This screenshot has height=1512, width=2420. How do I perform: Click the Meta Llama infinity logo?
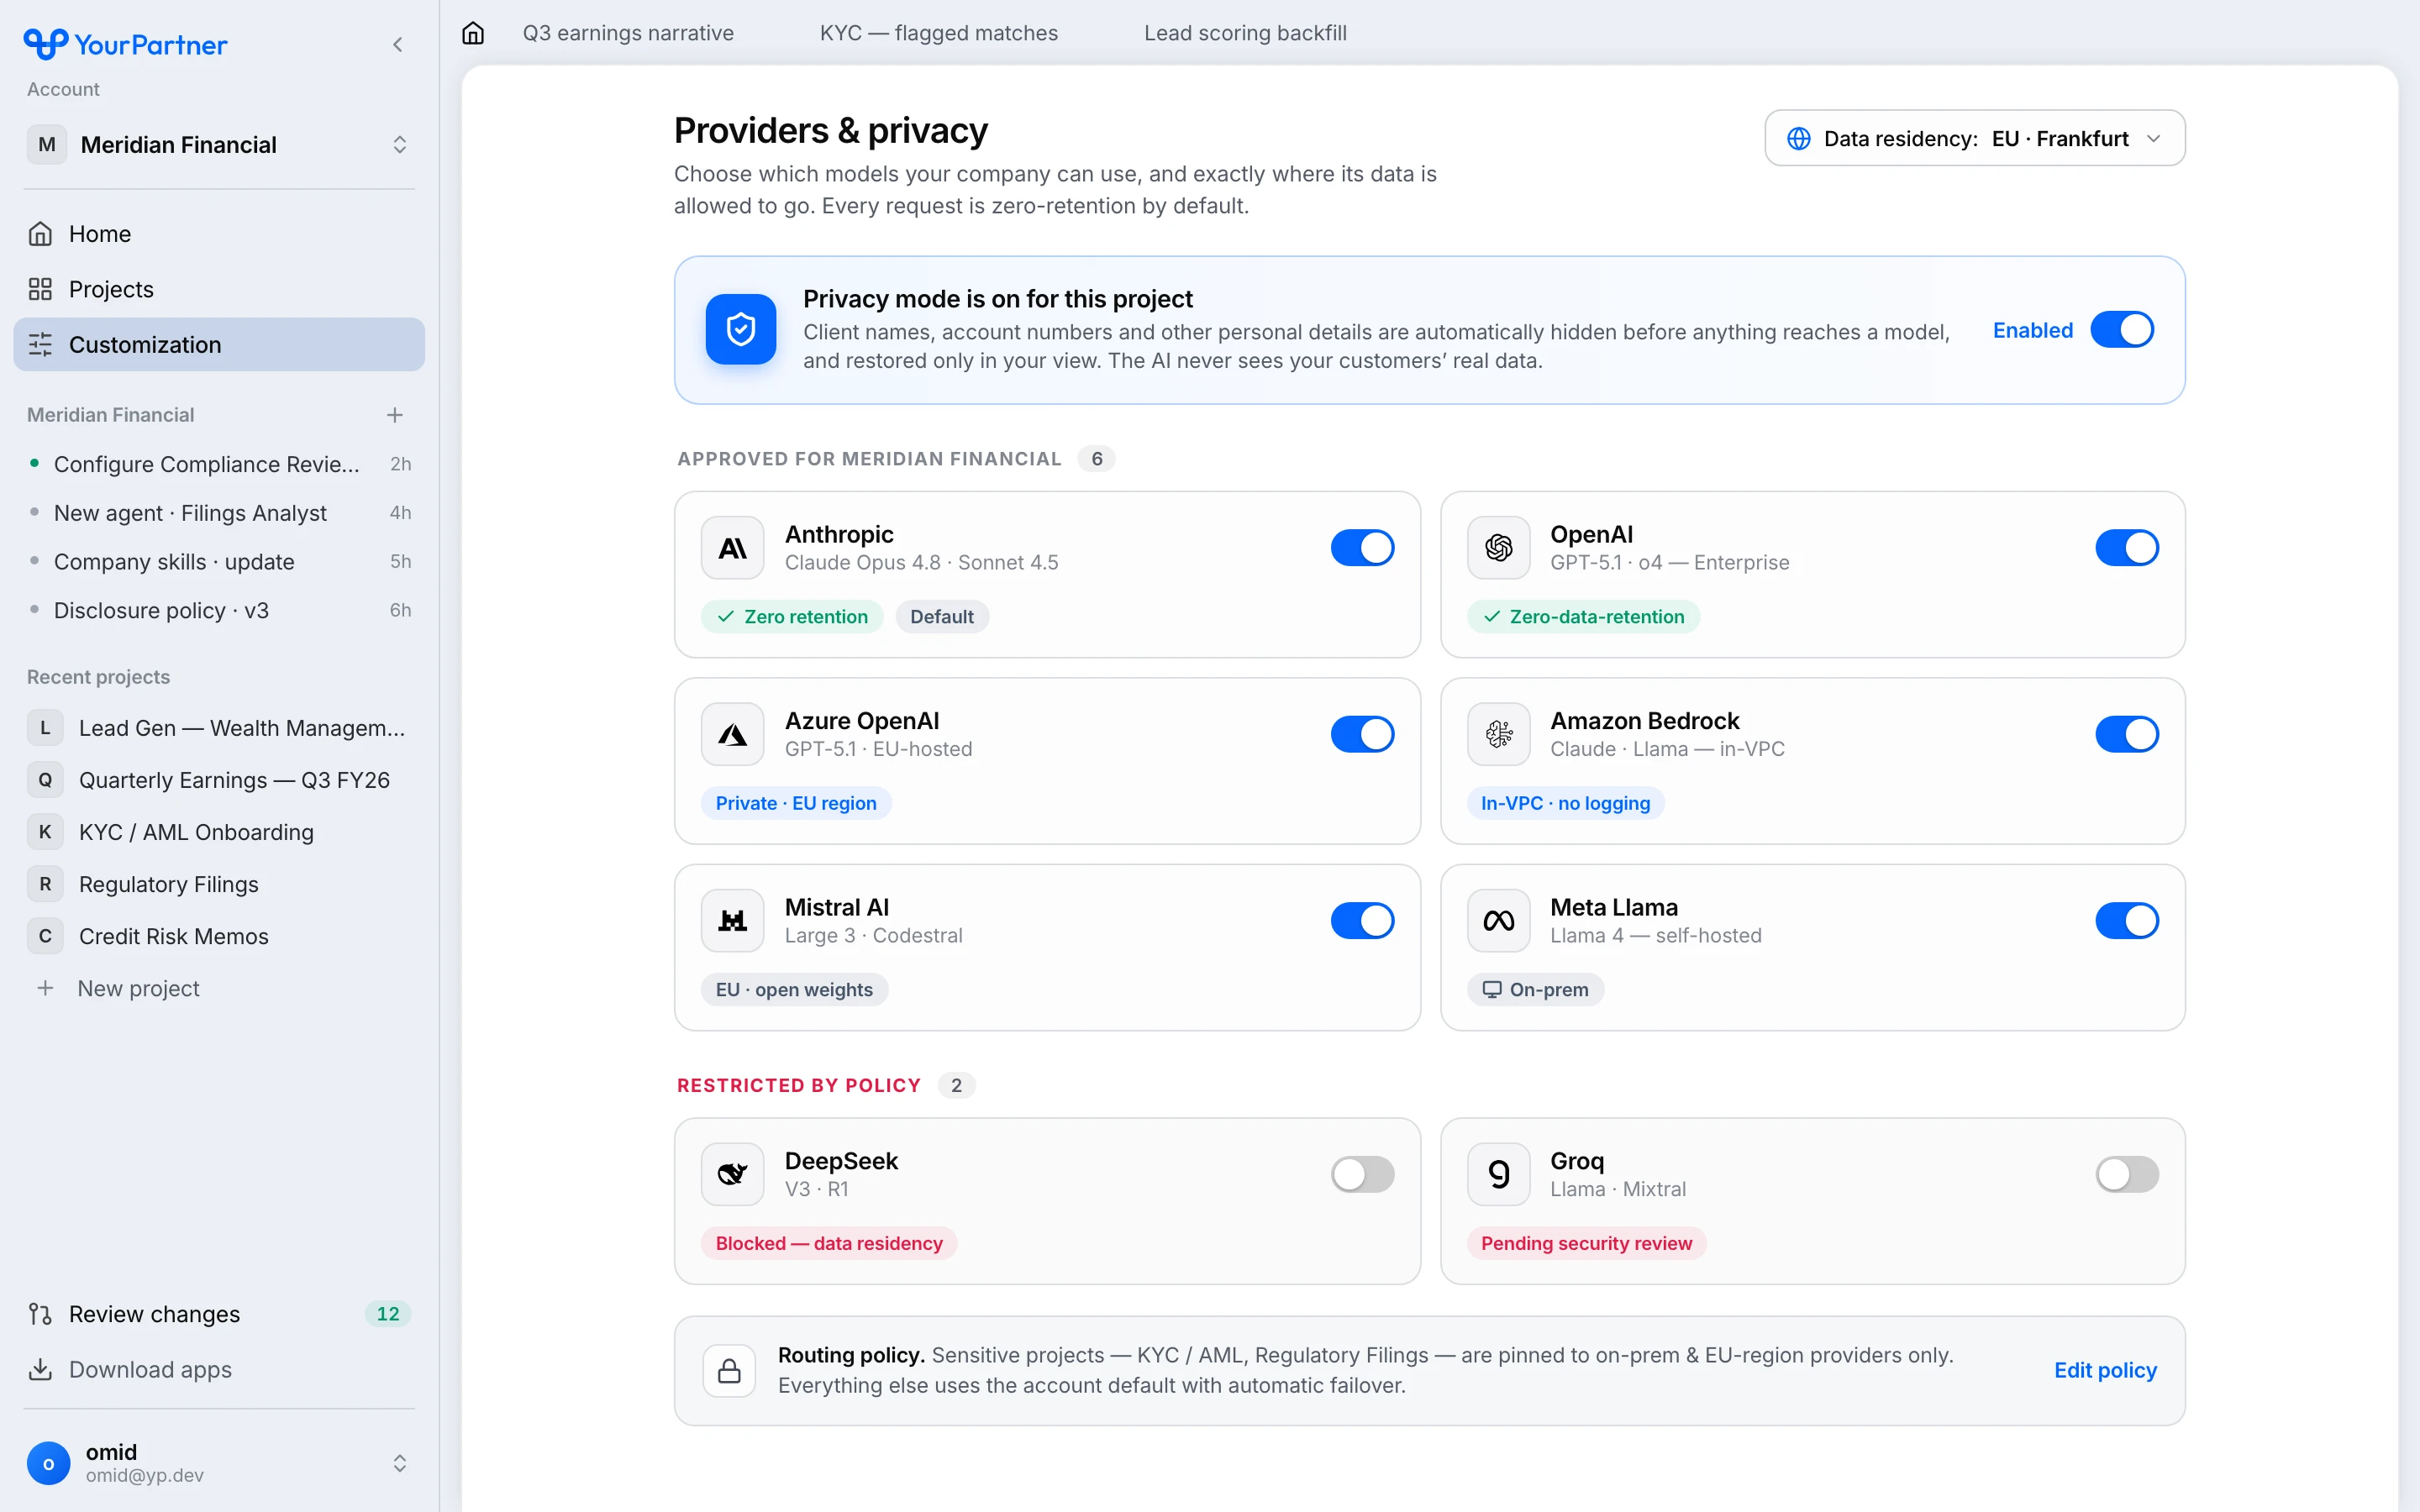1498,921
